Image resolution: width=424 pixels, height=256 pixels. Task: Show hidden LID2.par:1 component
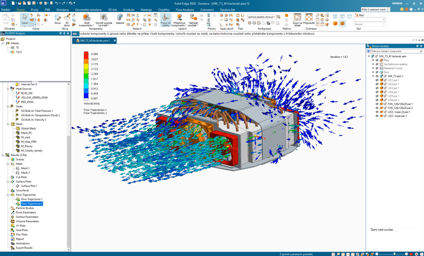click(377, 84)
